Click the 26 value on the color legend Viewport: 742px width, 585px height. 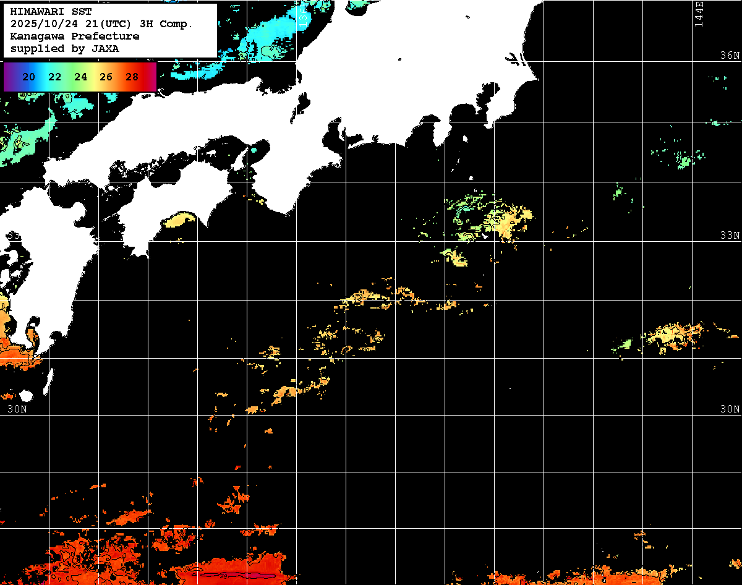point(106,77)
